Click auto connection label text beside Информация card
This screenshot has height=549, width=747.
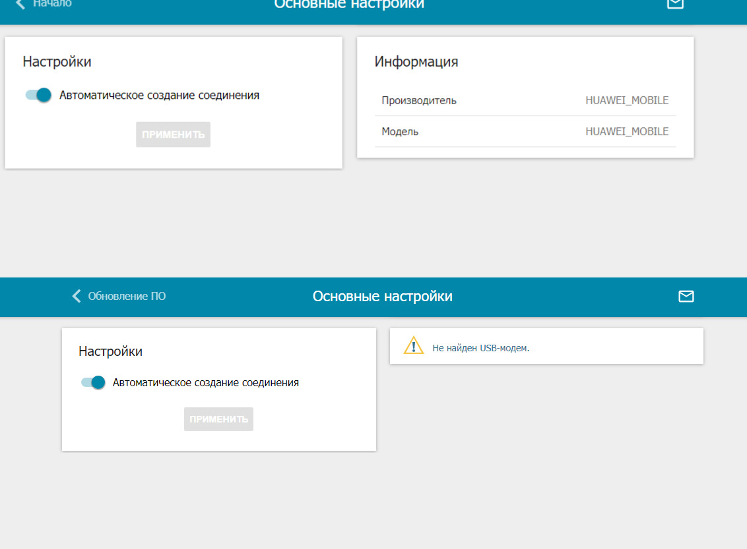click(x=159, y=96)
